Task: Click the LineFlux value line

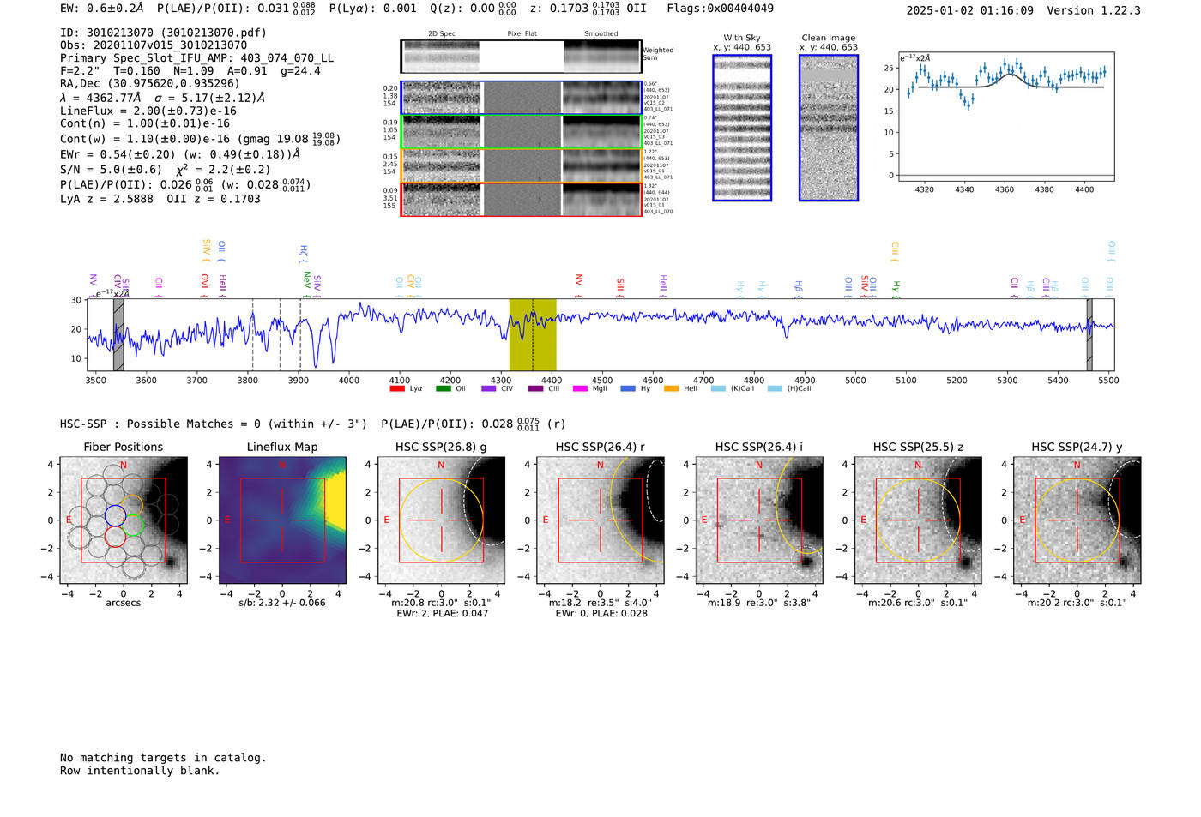Action: [148, 111]
